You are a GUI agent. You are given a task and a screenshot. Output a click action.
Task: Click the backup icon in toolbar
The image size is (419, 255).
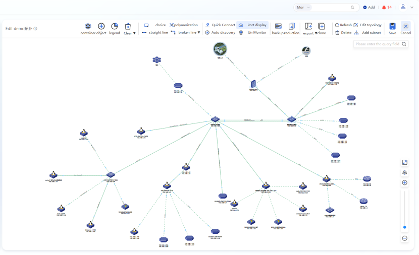(x=278, y=26)
